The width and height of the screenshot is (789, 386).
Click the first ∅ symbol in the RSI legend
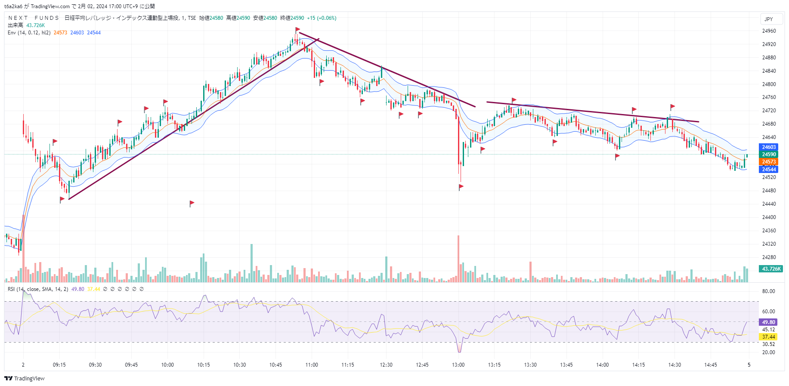tap(105, 289)
